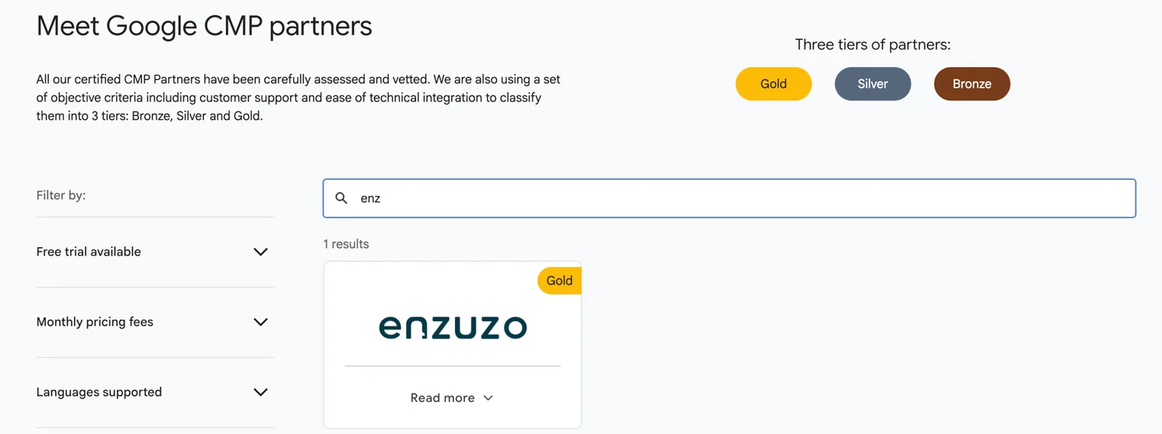Expand the Monthly pricing fees filter
This screenshot has width=1162, height=434.
point(155,322)
